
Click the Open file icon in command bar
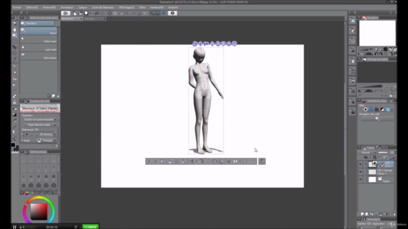80,13
